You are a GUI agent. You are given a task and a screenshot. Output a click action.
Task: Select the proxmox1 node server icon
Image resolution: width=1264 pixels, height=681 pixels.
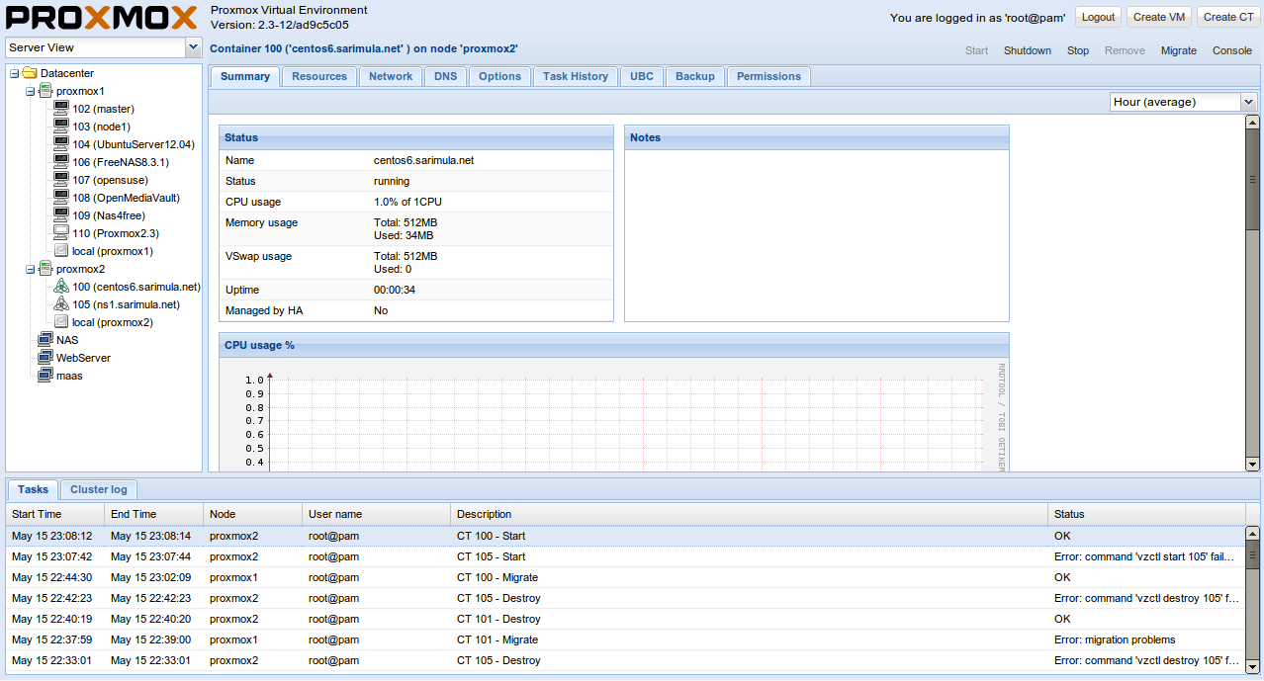(x=45, y=91)
